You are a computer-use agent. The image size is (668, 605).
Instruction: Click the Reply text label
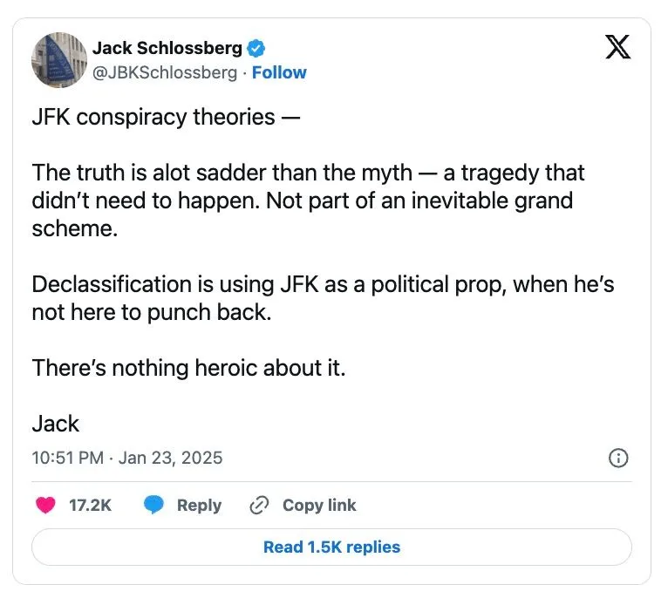point(199,506)
